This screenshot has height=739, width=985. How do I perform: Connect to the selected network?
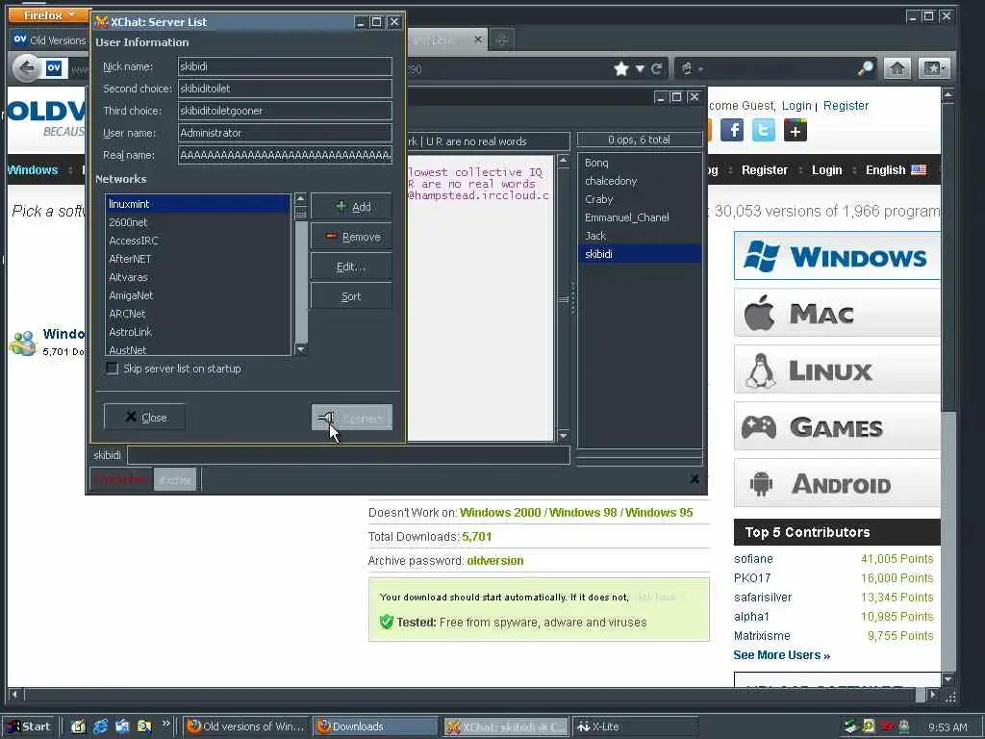tap(352, 418)
